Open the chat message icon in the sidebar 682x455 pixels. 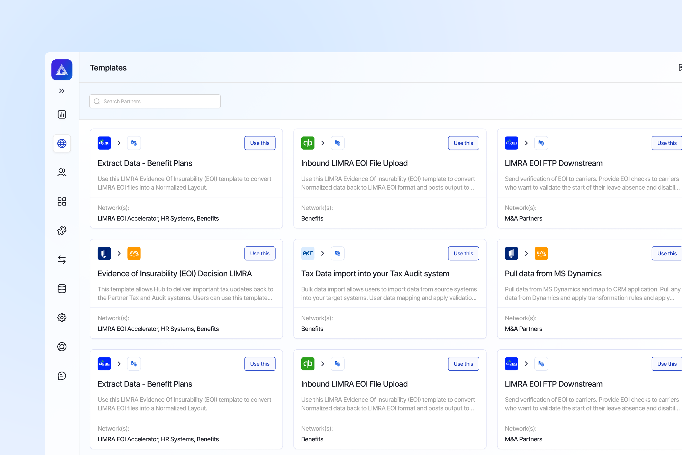[x=62, y=375]
